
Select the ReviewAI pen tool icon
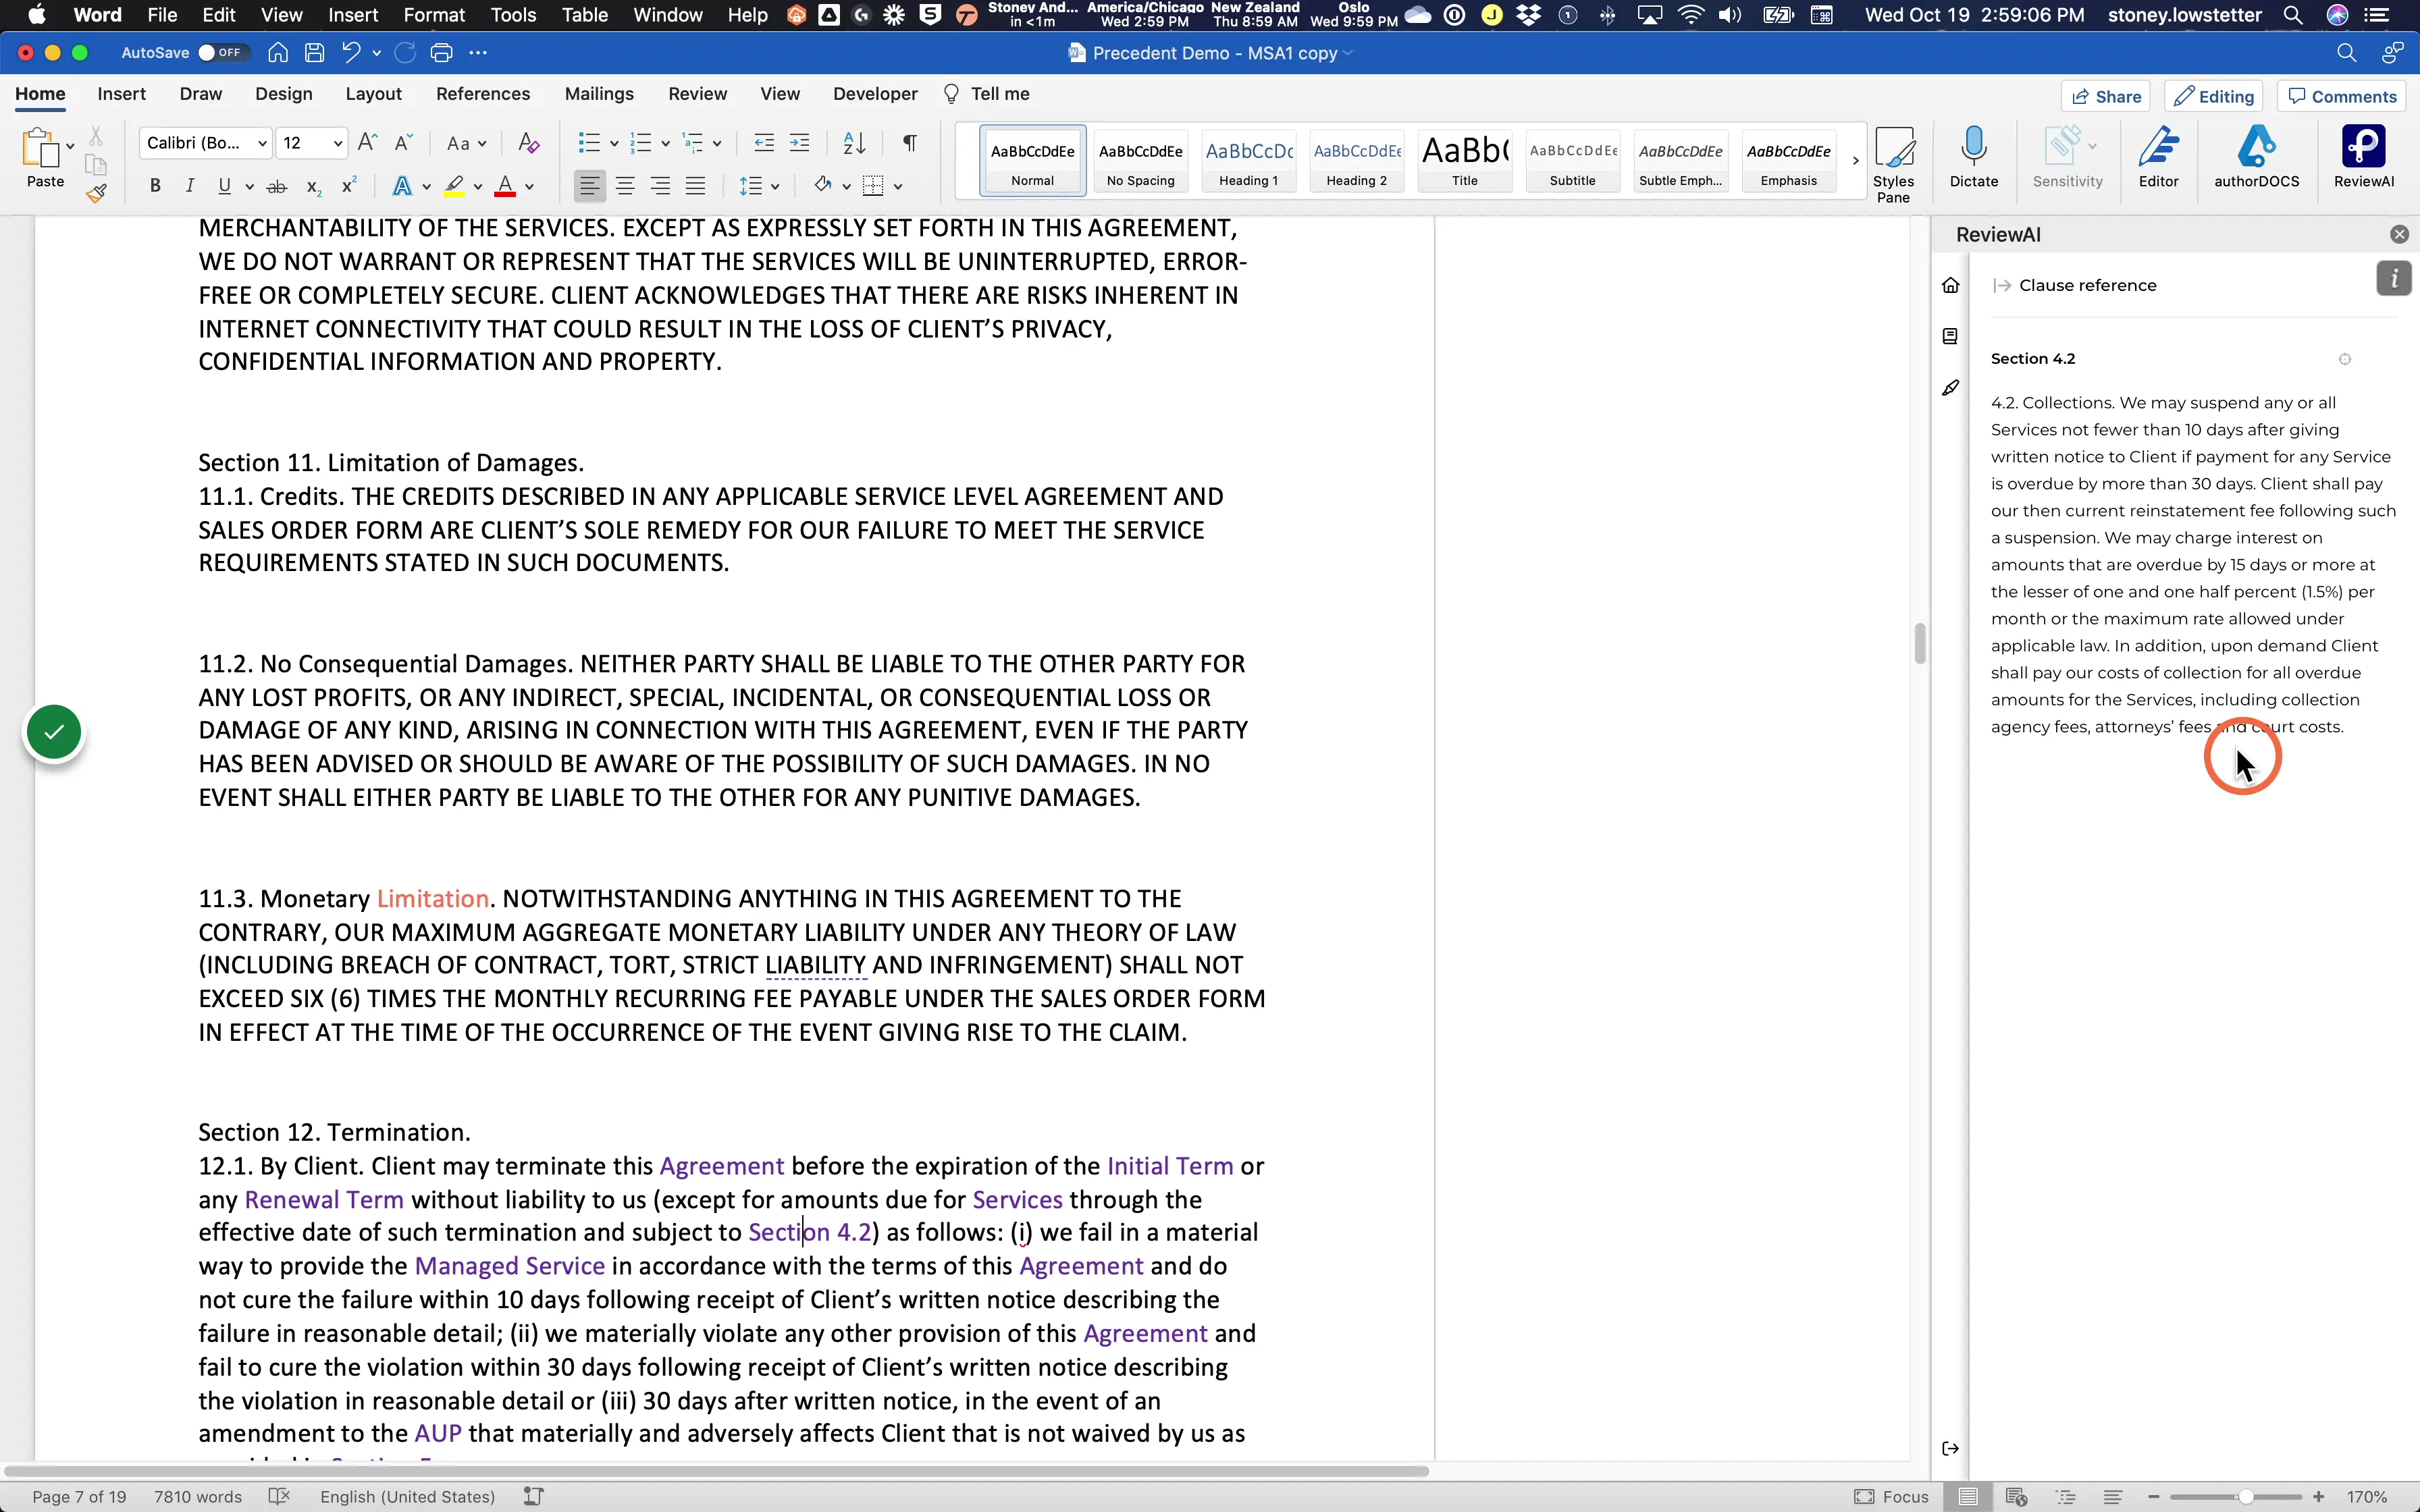tap(1950, 388)
